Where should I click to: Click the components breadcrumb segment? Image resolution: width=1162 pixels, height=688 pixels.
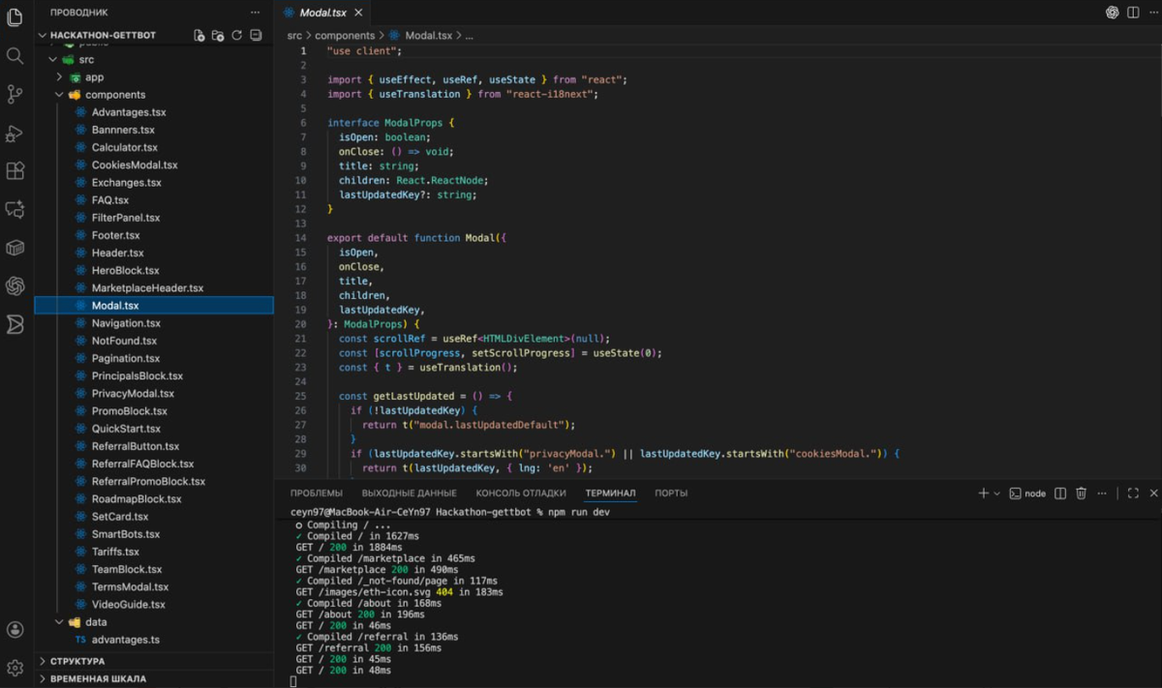pos(345,36)
